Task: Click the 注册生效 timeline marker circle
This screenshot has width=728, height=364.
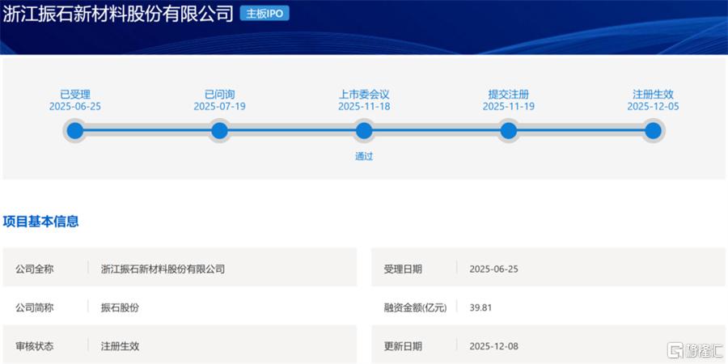Action: [x=653, y=131]
